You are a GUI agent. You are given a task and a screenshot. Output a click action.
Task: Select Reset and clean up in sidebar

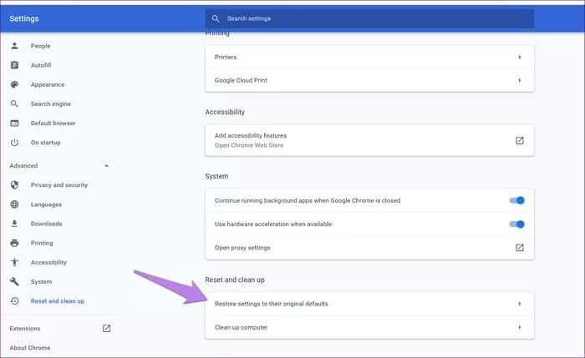57,301
